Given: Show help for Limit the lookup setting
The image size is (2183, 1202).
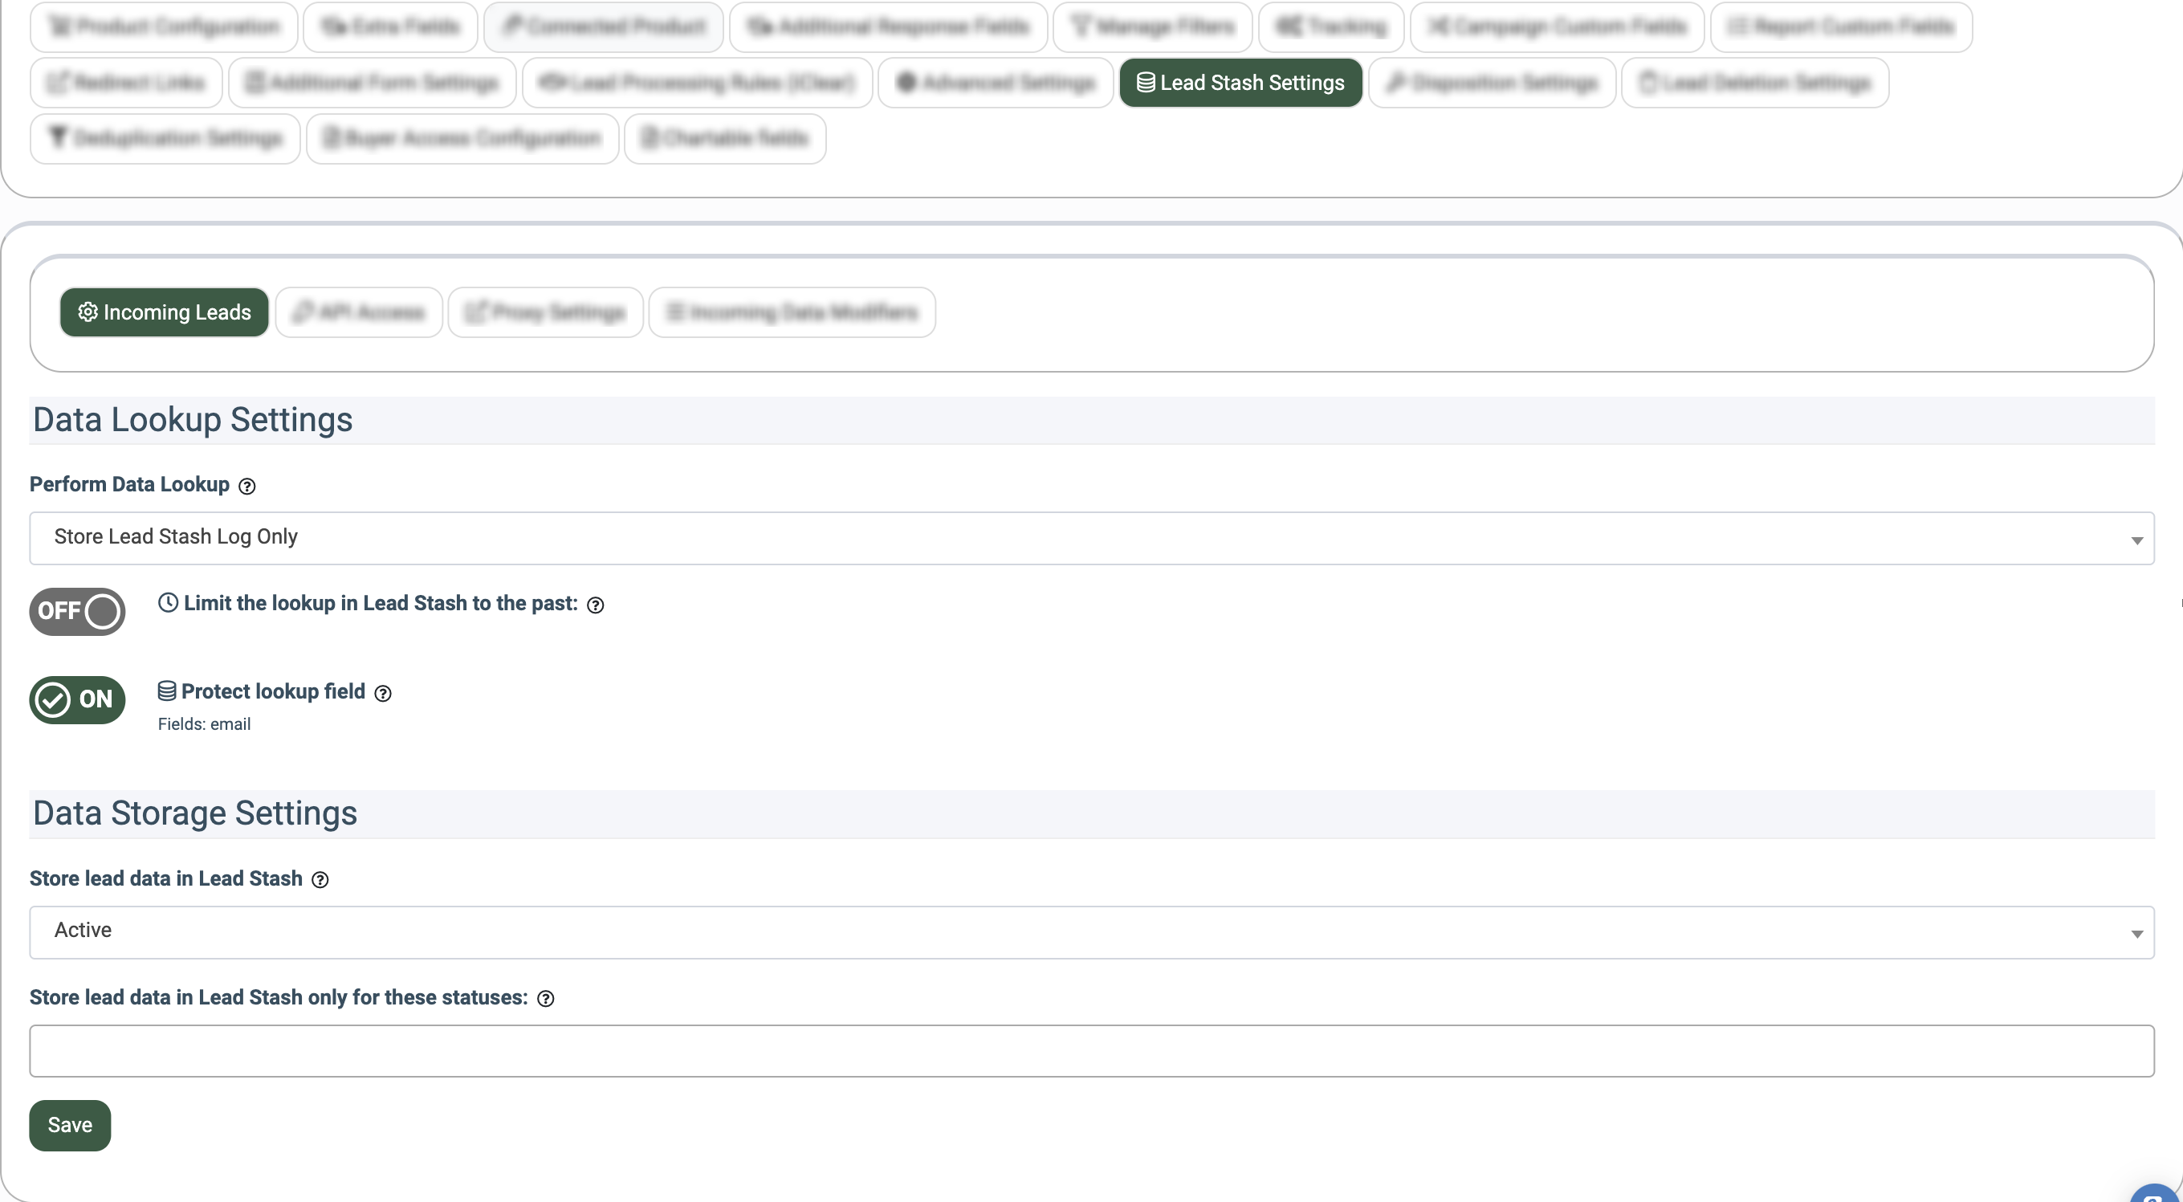Looking at the screenshot, I should point(596,605).
